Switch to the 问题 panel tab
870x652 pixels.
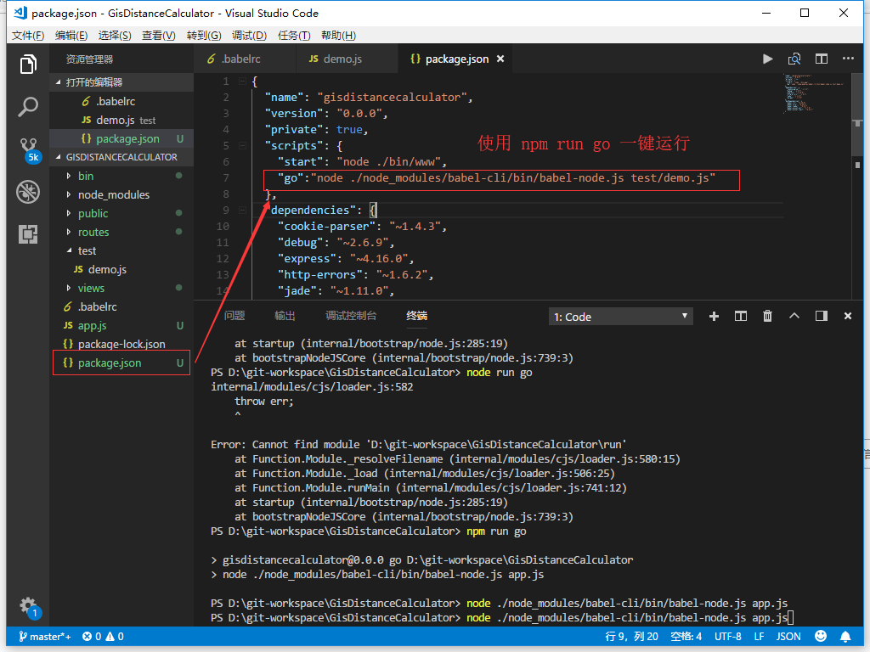234,316
